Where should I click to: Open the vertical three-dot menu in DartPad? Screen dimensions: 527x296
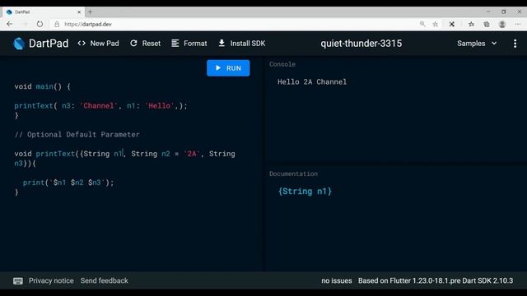tap(515, 44)
